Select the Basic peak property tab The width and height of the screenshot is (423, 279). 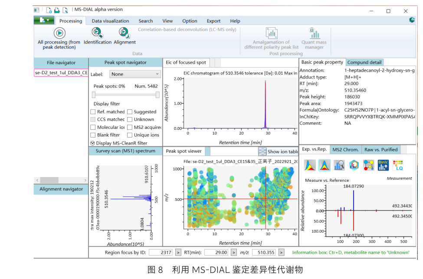click(x=322, y=62)
